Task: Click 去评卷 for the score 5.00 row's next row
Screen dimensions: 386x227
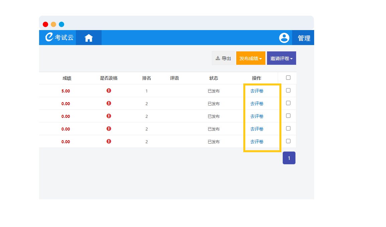Action: click(257, 103)
